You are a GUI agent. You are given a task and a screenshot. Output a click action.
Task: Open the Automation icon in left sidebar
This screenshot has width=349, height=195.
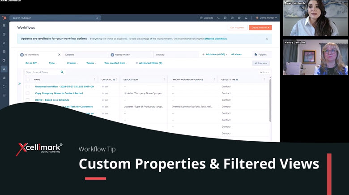pos(4,69)
